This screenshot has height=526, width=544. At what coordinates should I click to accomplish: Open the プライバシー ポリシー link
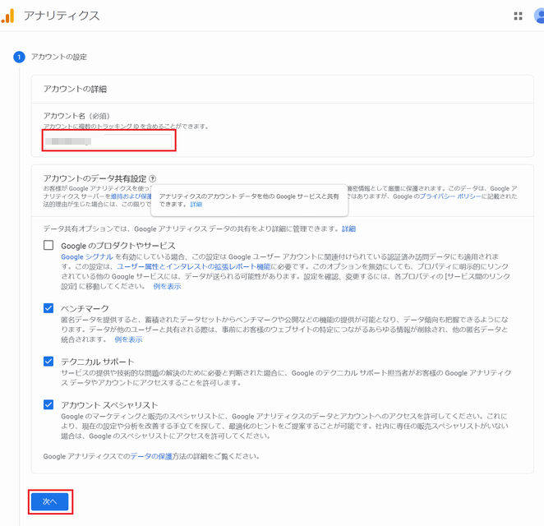point(450,196)
